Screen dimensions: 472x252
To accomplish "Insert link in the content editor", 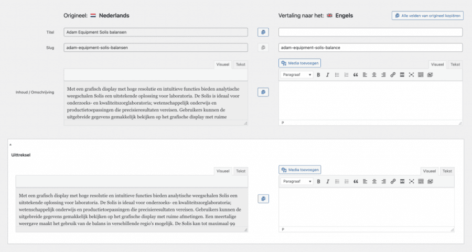I will [393, 75].
